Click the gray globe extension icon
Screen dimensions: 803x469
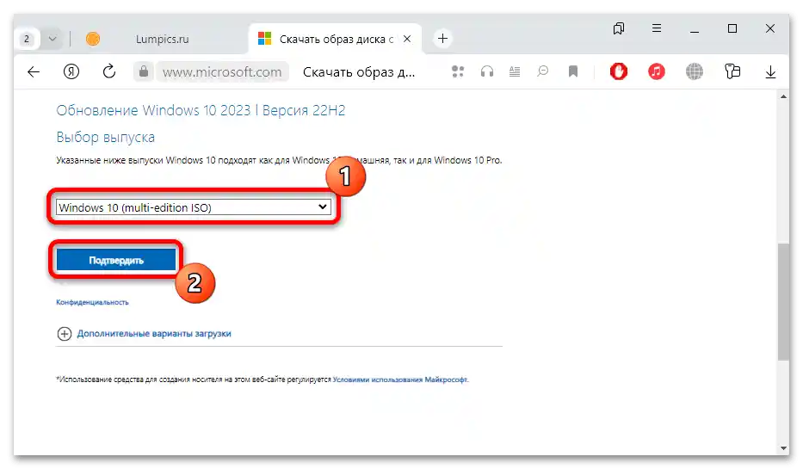coord(695,71)
